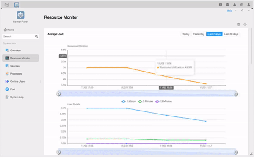Click the window resize grip at bottom right
Screen dimensions: 254x158
pyautogui.click(x=251, y=154)
